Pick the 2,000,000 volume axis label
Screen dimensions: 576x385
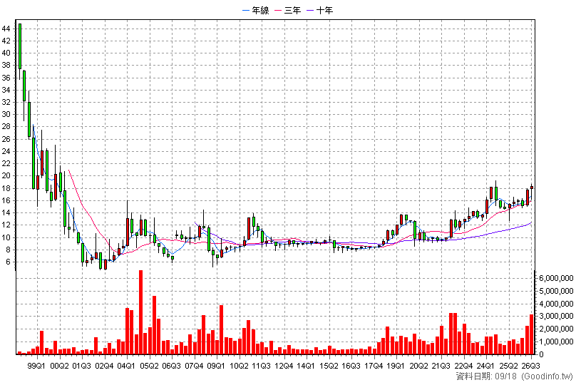(x=556, y=329)
